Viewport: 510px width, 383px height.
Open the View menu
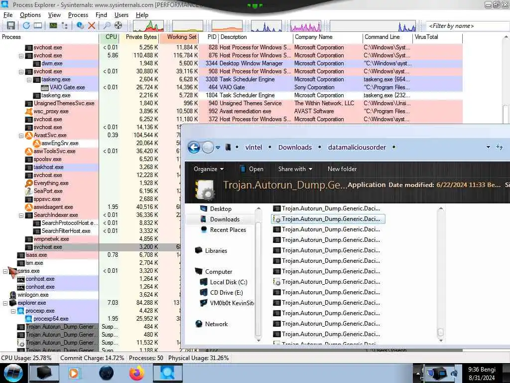click(x=54, y=15)
